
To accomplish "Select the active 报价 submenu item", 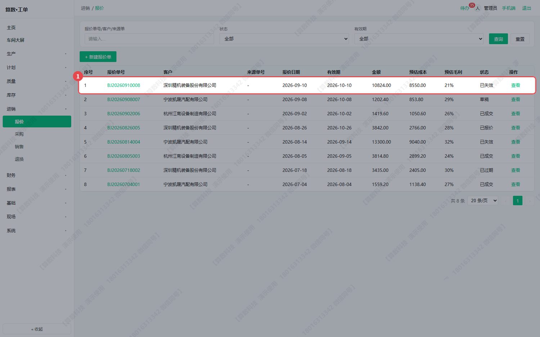I will tap(37, 121).
